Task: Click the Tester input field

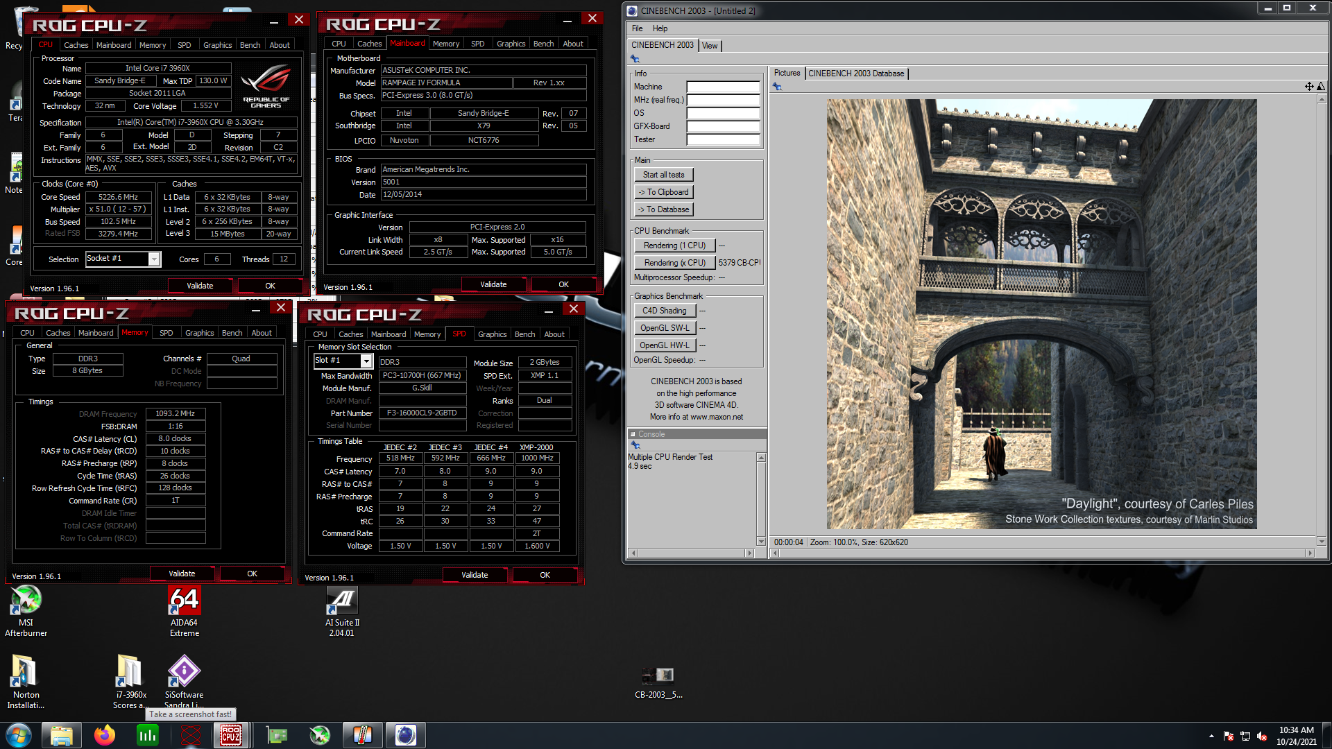Action: click(x=723, y=139)
